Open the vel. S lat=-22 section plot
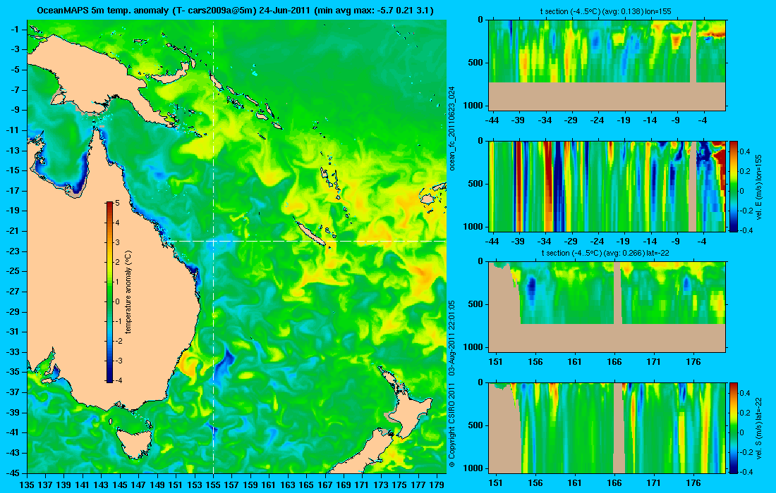Image resolution: width=776 pixels, height=493 pixels. 607,428
